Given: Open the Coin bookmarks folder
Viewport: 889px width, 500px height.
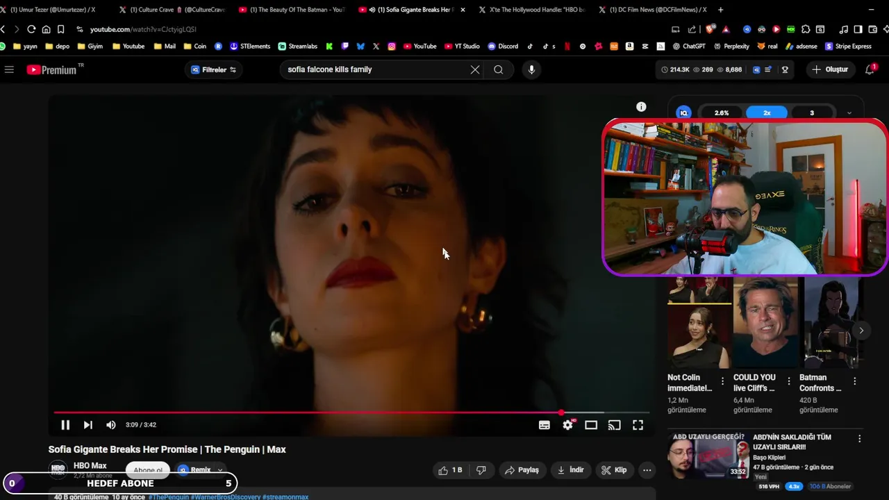Looking at the screenshot, I should 195,47.
